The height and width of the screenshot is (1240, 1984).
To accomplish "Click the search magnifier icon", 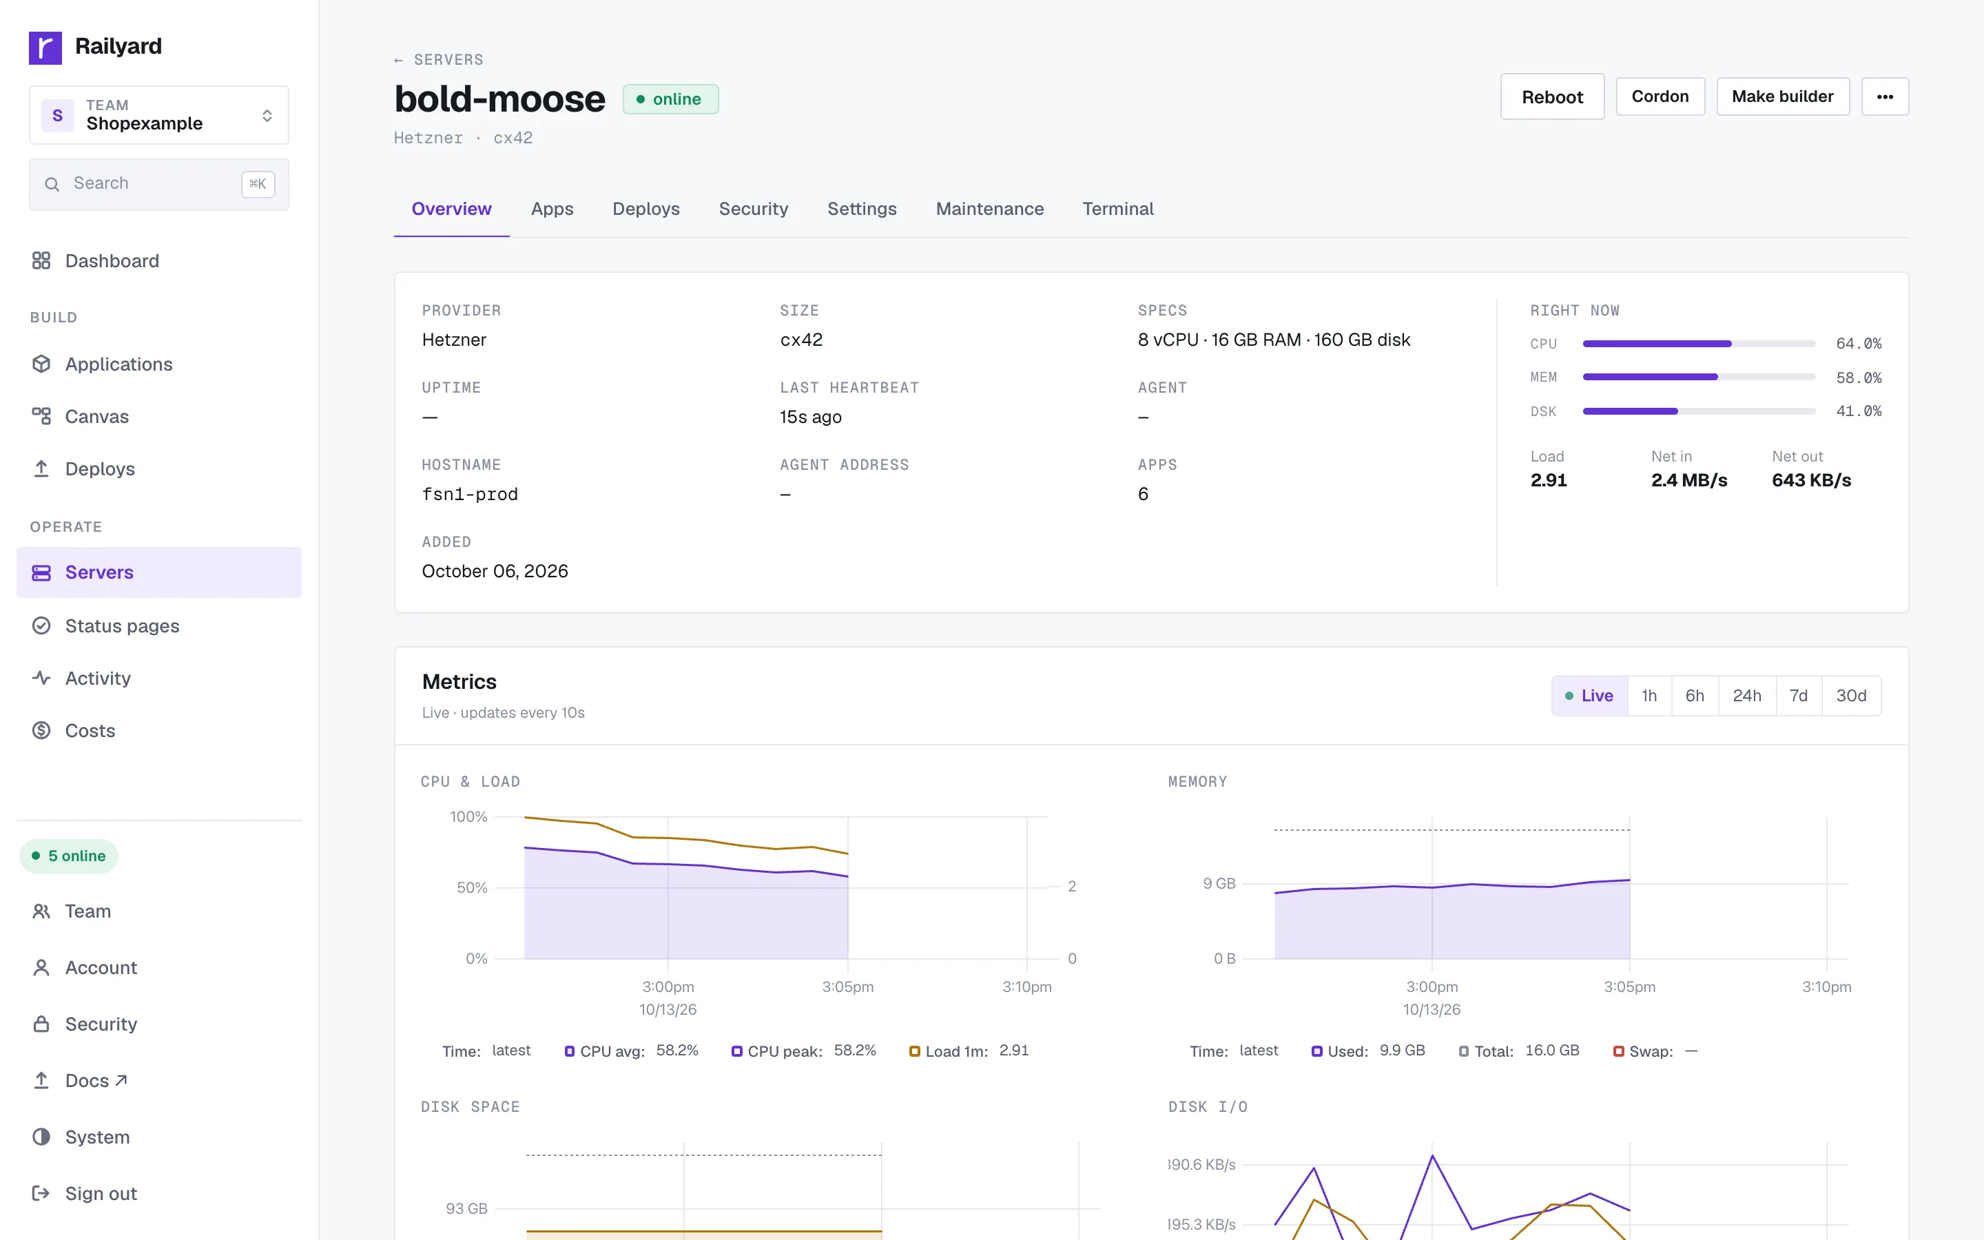I will pos(52,184).
